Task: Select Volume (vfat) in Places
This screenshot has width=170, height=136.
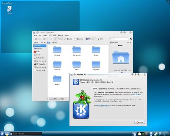Action: click(40, 70)
